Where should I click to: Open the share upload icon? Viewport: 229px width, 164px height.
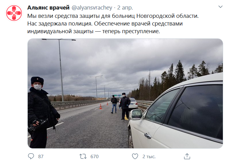pos(187,156)
